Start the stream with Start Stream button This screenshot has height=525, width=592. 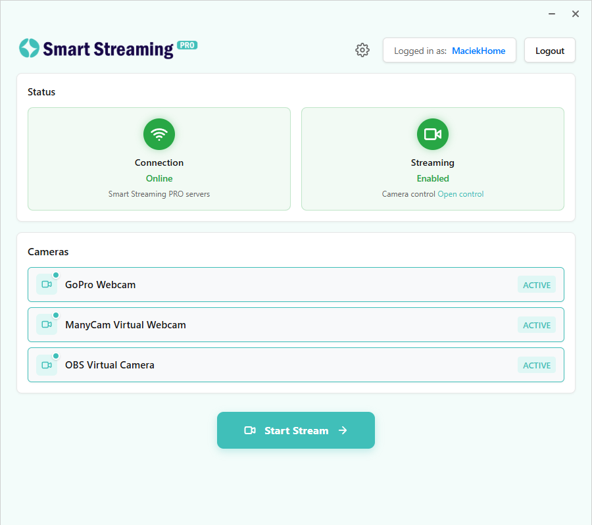click(295, 430)
